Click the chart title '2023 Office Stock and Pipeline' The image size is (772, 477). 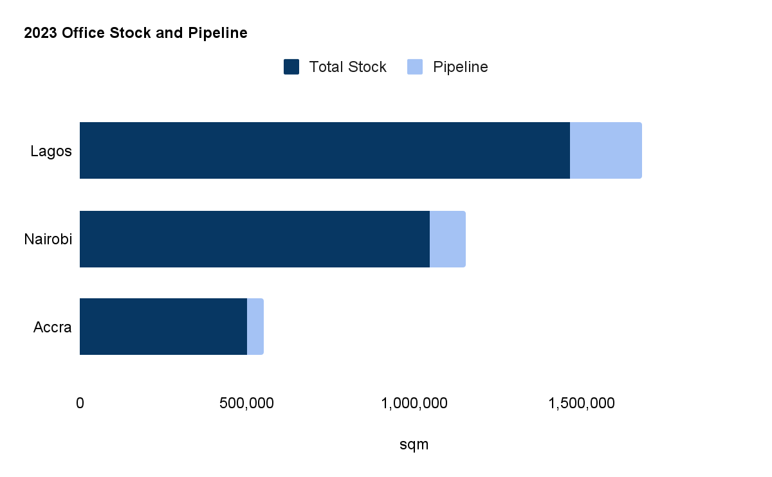pos(136,33)
